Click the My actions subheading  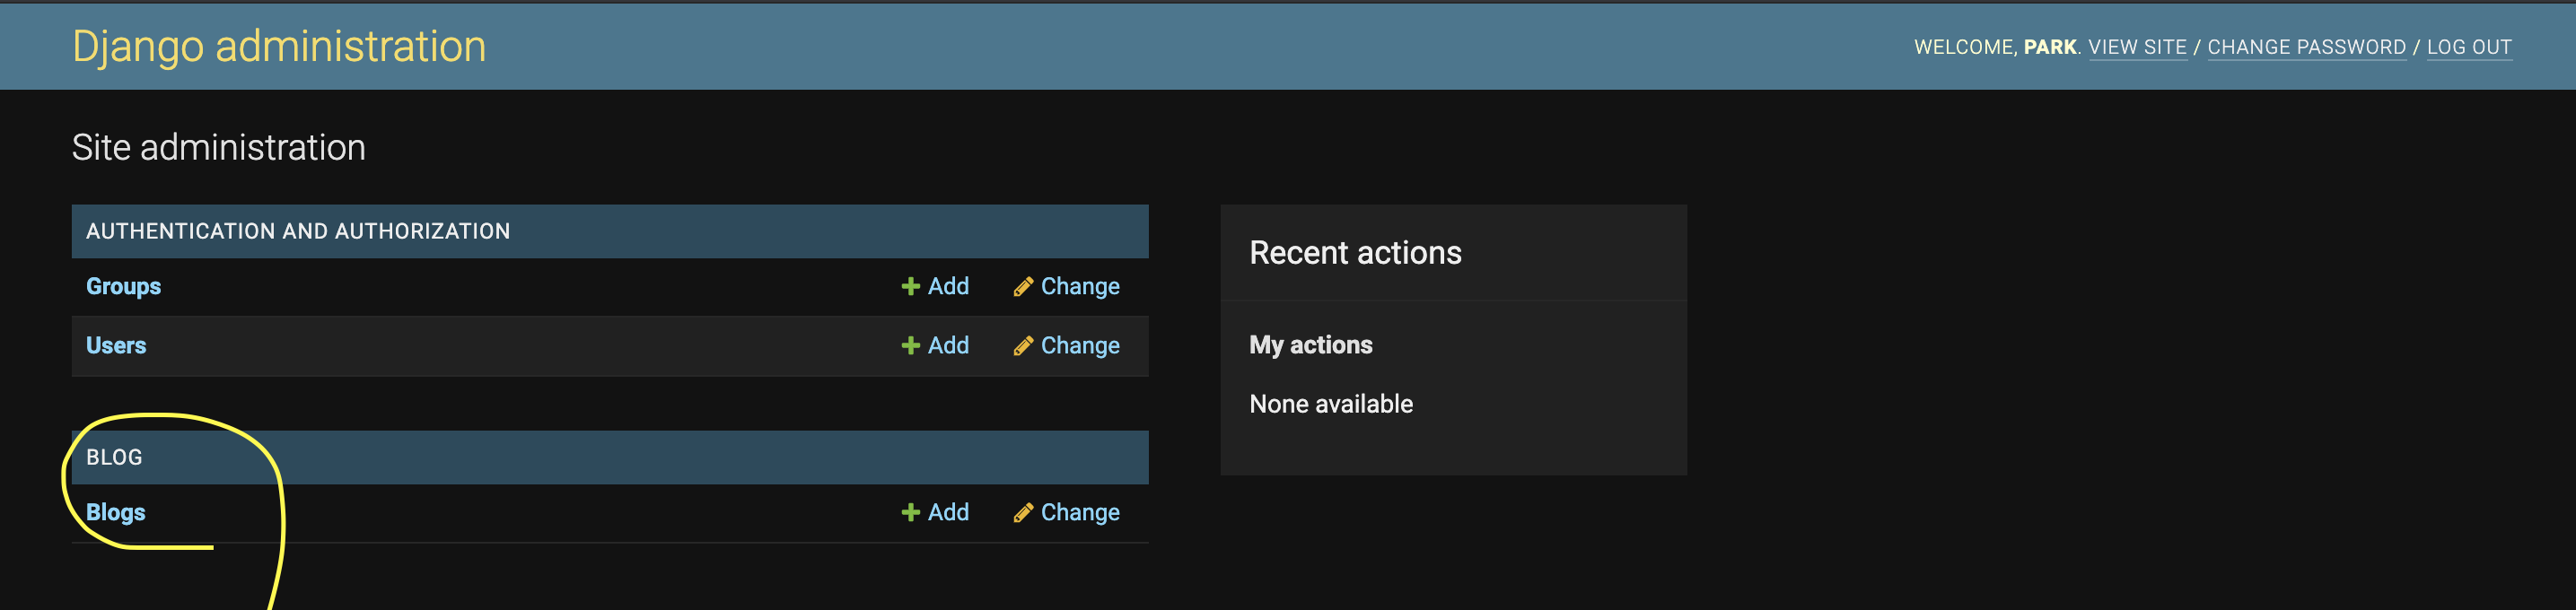tap(1310, 345)
